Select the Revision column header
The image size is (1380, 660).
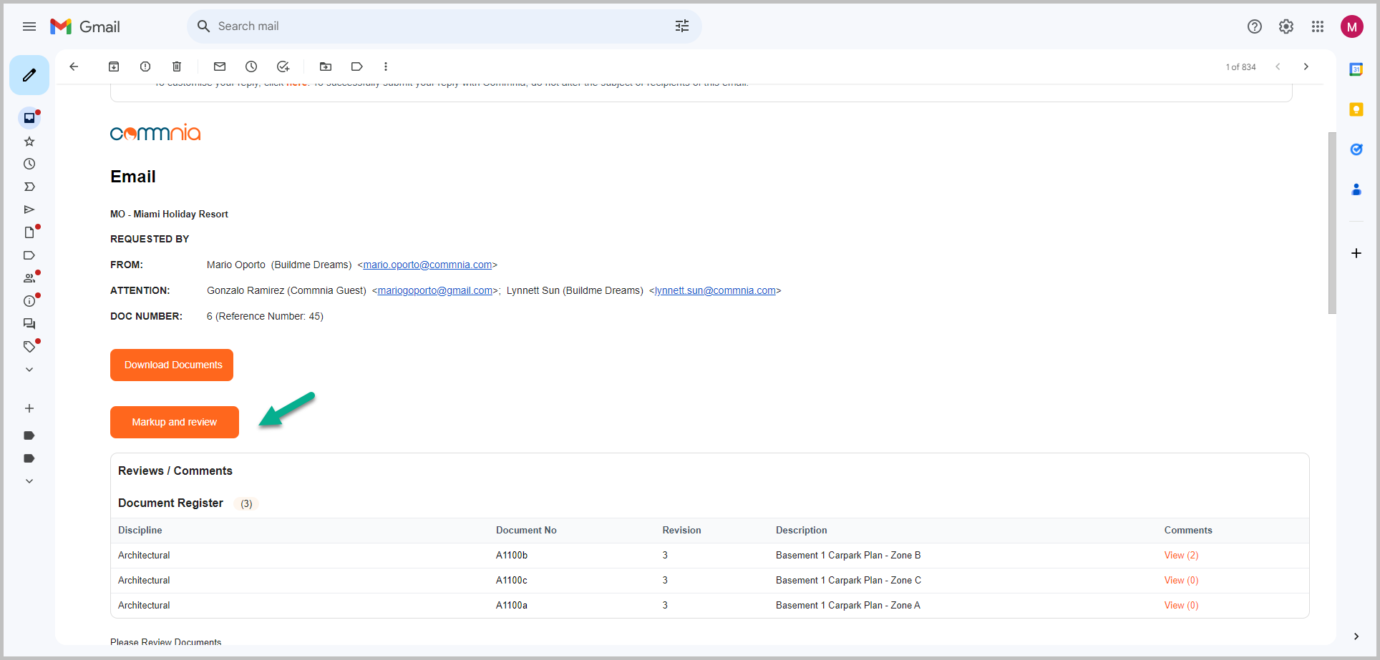(681, 530)
